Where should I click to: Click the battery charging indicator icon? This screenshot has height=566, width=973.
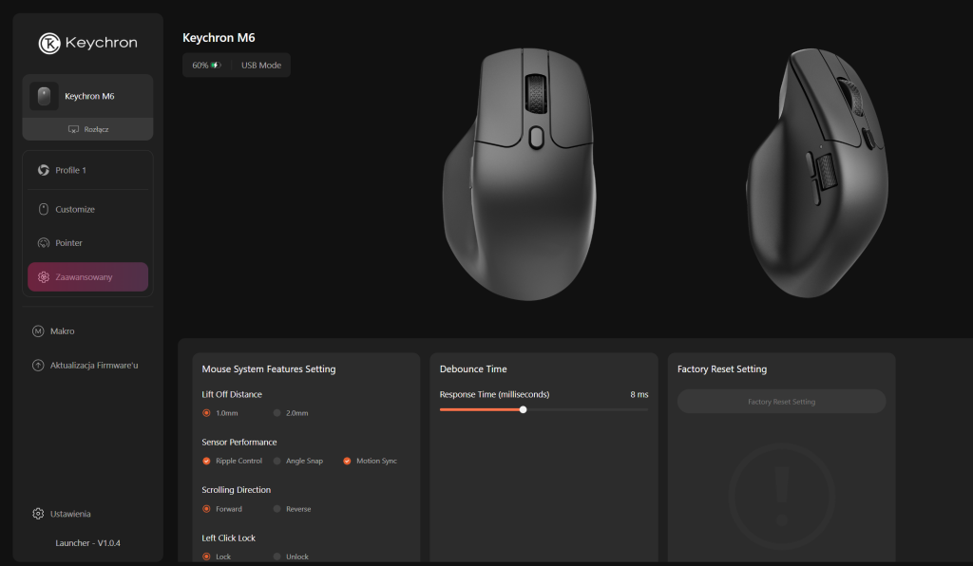[216, 66]
